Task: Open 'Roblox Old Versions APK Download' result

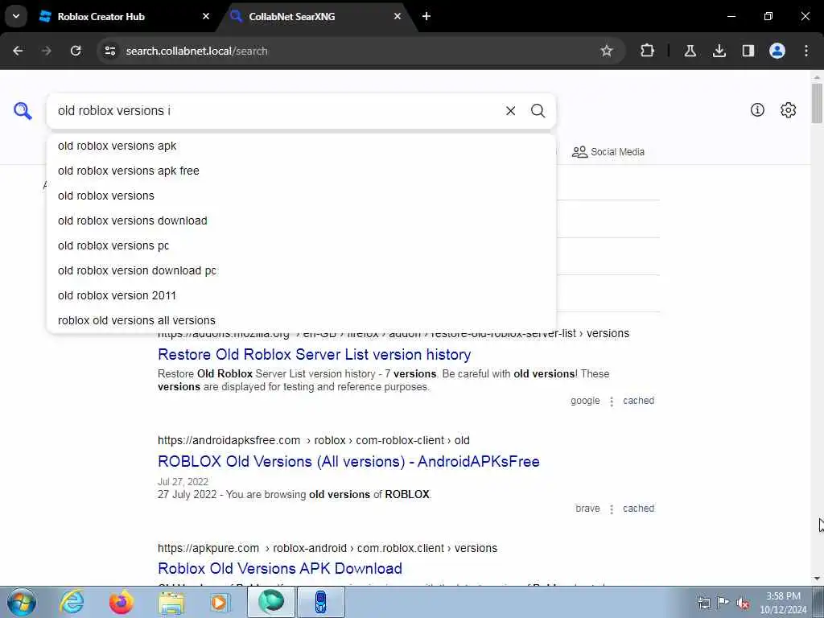Action: 279,569
